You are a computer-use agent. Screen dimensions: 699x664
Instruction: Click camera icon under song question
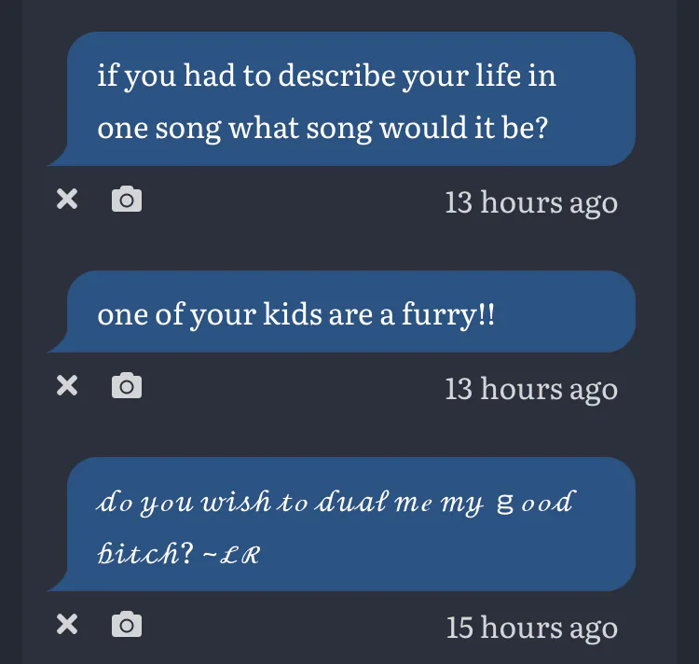(127, 199)
